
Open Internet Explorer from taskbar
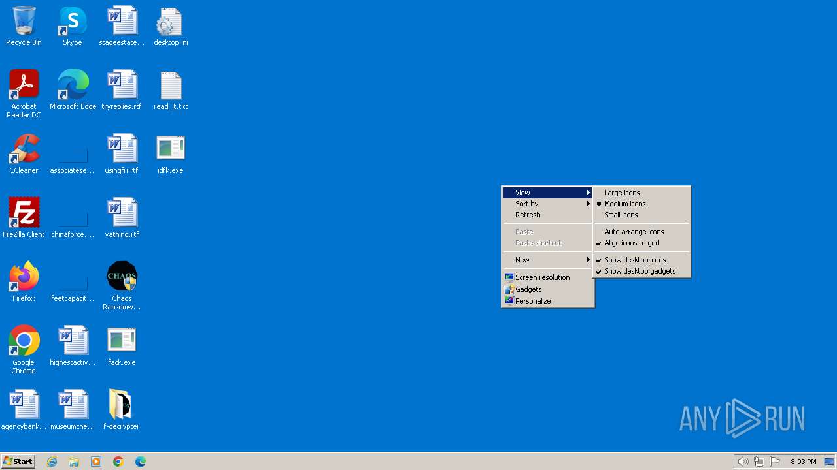point(52,462)
